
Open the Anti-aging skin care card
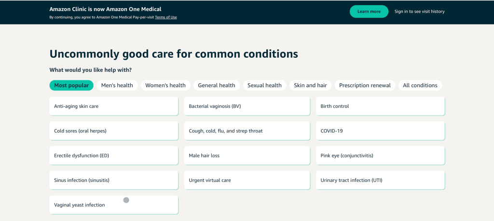(114, 106)
